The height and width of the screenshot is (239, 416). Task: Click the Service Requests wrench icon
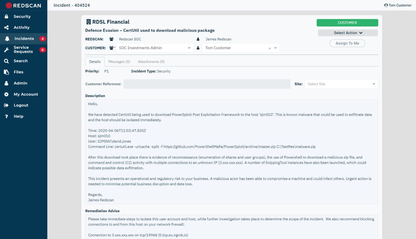[x=6, y=50]
